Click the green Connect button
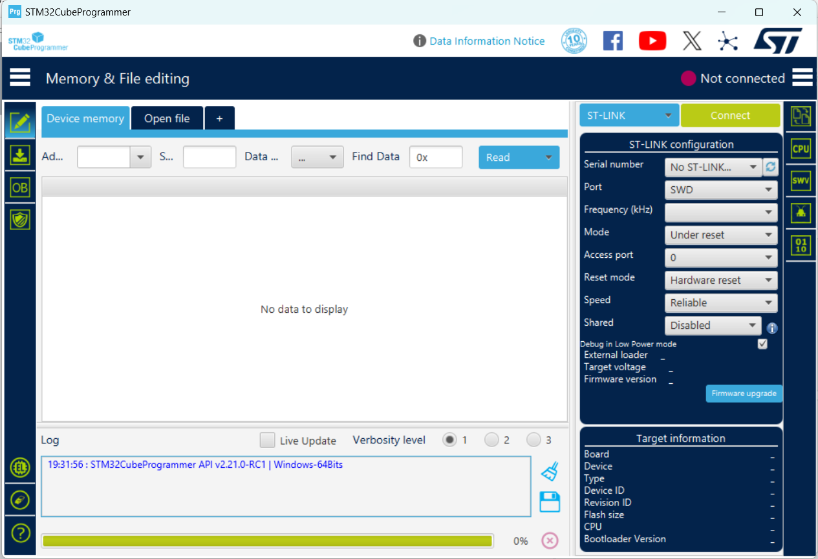The image size is (818, 559). tap(730, 116)
